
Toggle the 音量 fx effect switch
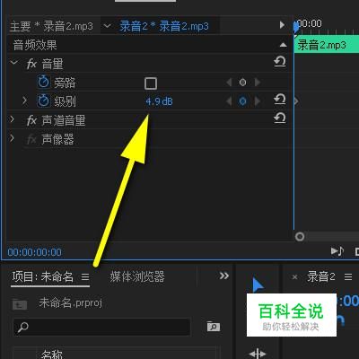[31, 64]
